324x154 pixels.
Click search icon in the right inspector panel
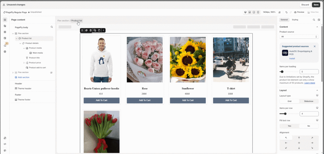314,20
